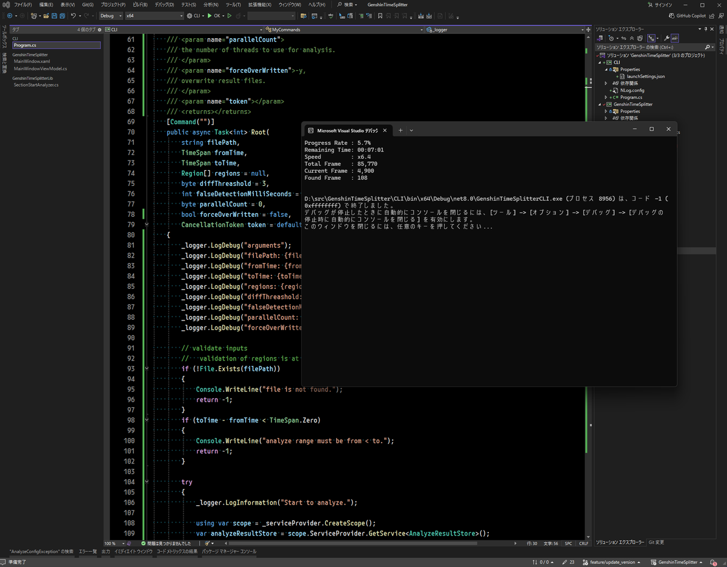The image size is (727, 567).
Task: Toggle preview selected items in Solution Explorer
Action: pyautogui.click(x=675, y=38)
